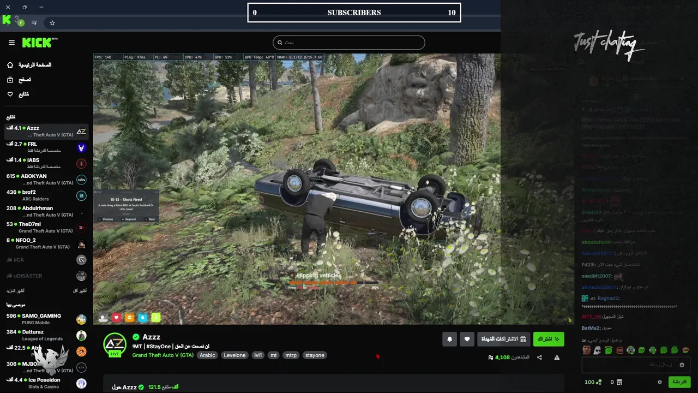Open Ice Poseidon recommended channel

coord(46,383)
